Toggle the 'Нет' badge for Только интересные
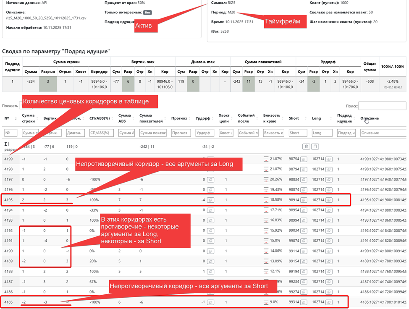The height and width of the screenshot is (309, 409). [147, 13]
